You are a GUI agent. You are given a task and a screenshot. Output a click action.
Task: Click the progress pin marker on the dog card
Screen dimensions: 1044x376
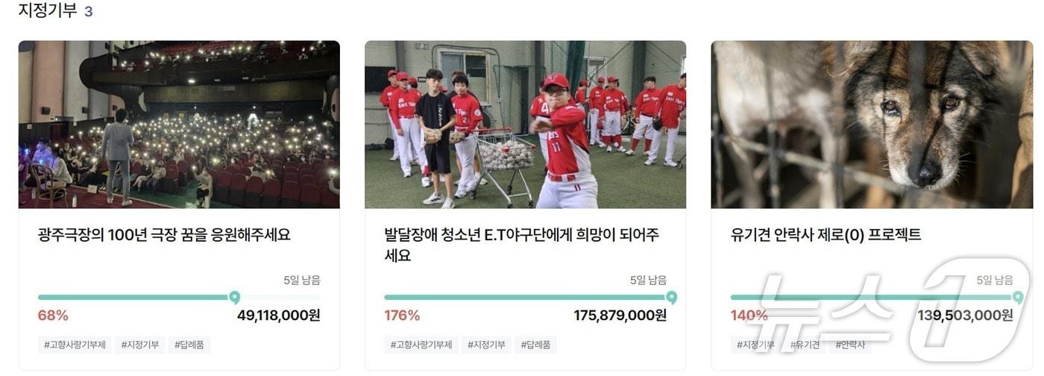[1018, 298]
